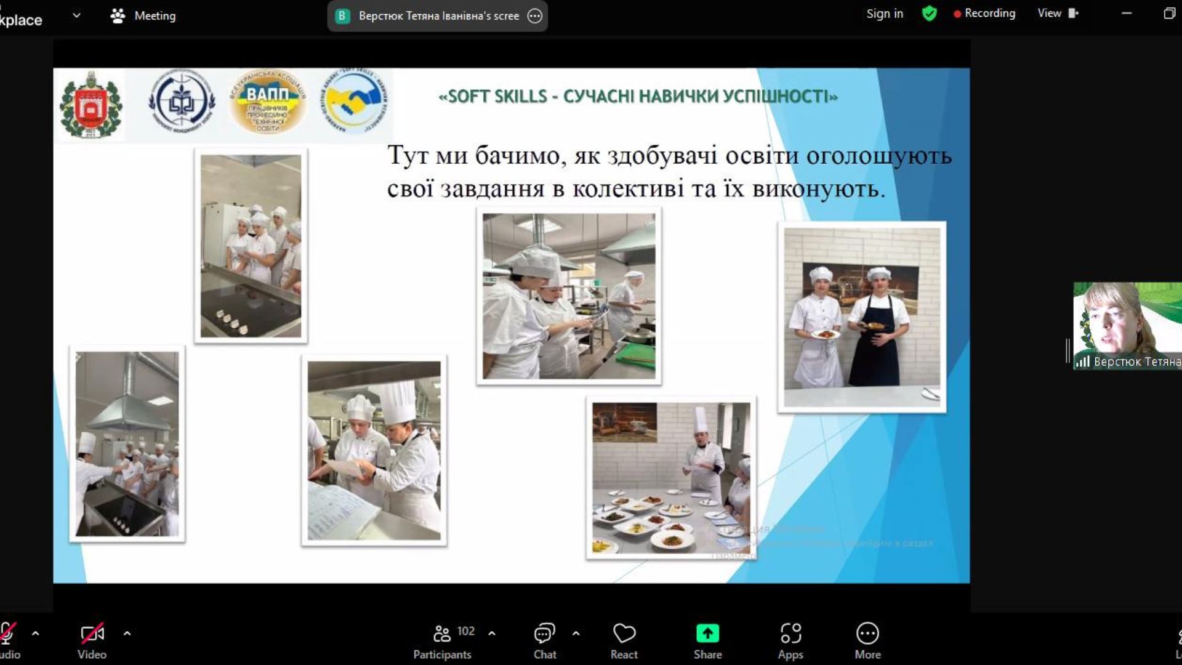Toggle the Video camera on

click(x=92, y=634)
